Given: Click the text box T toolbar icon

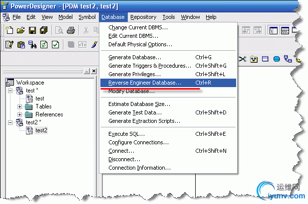Looking at the screenshot, I should tap(82, 45).
